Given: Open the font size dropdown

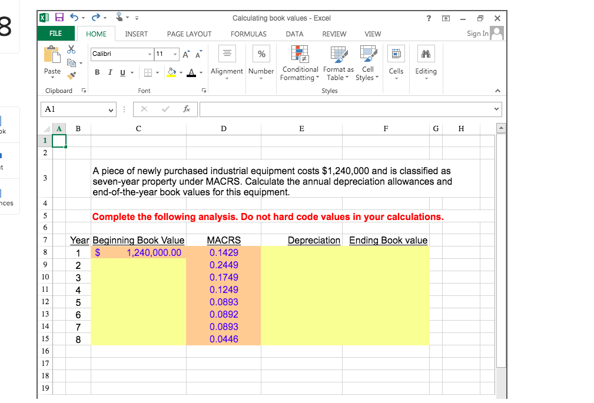Looking at the screenshot, I should coord(176,54).
